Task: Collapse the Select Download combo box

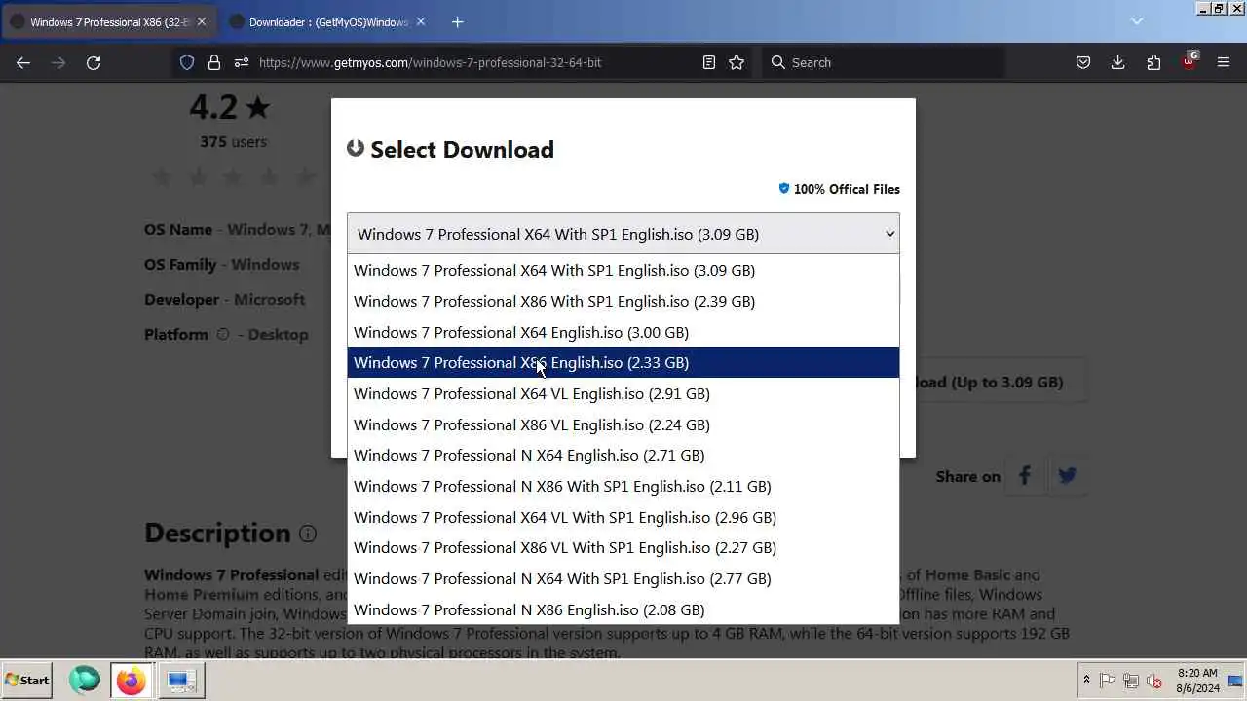Action: coord(623,234)
